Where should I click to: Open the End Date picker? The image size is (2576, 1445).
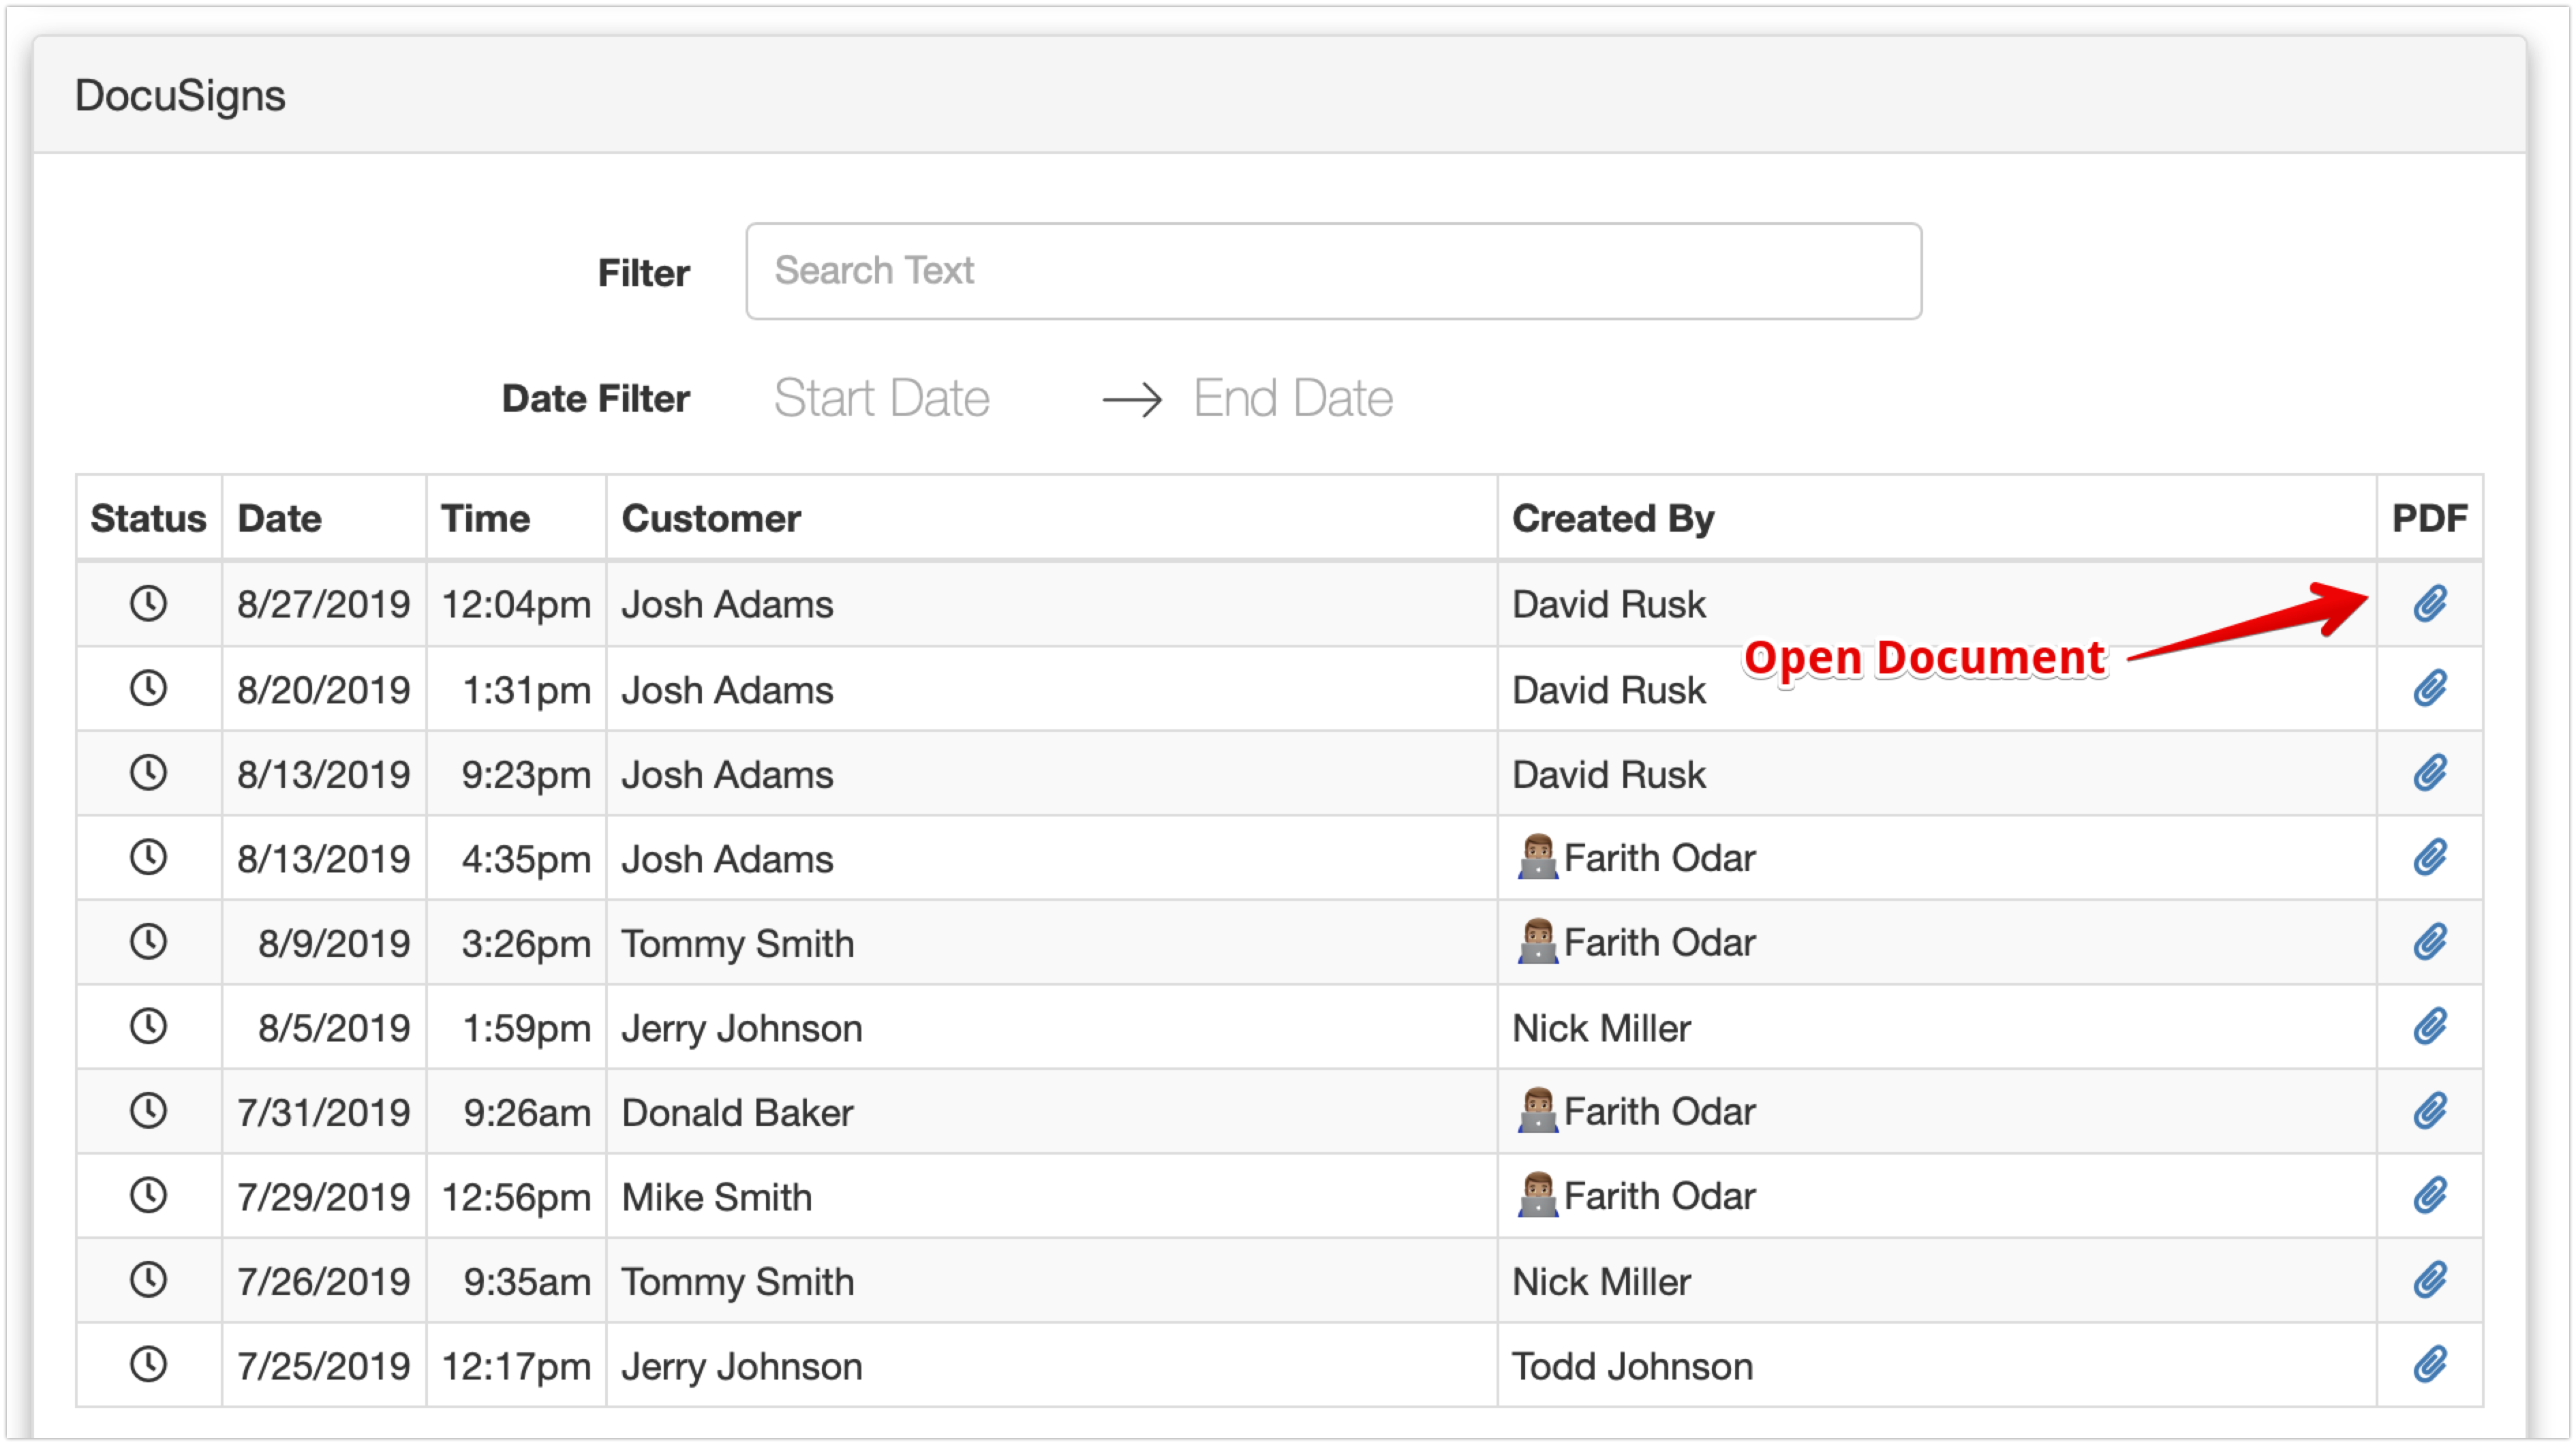(x=1292, y=398)
